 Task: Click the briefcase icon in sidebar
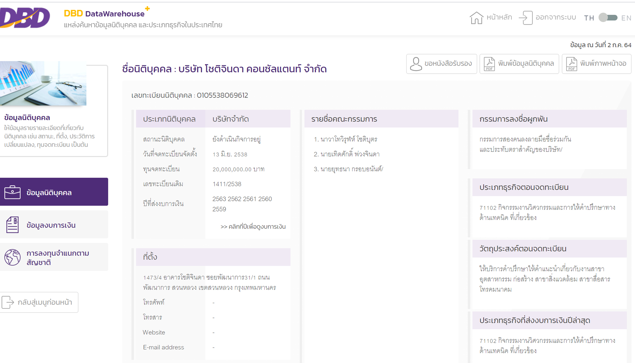tap(12, 192)
